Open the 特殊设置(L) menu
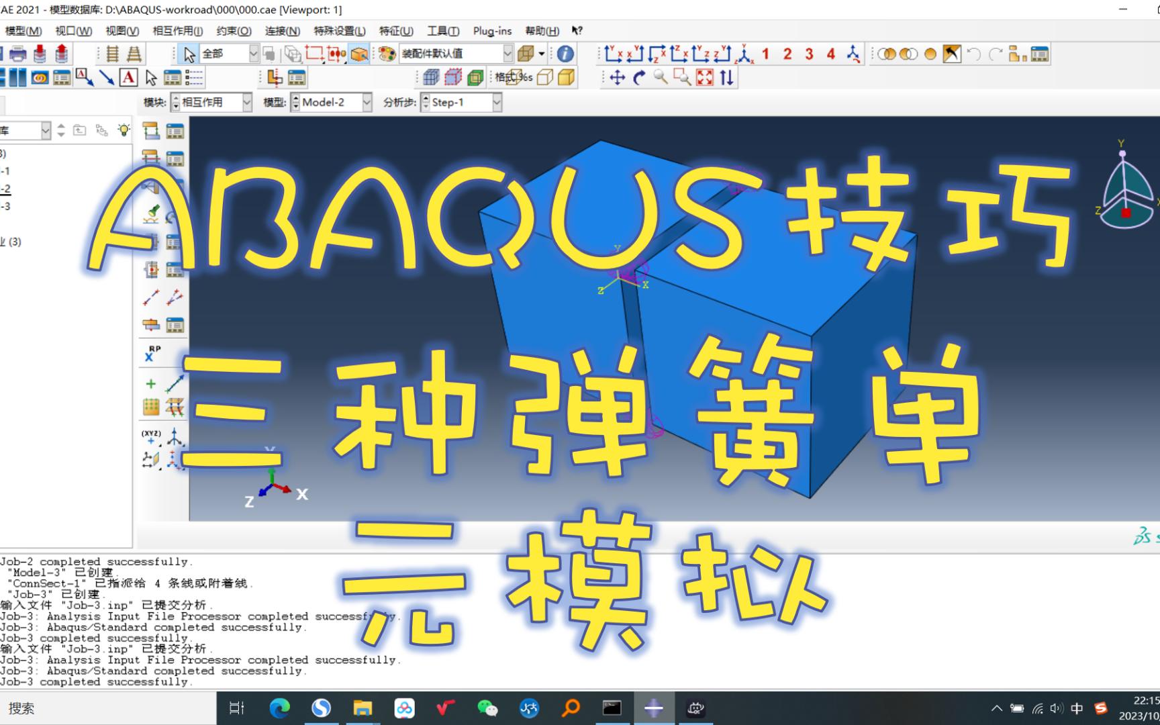Image resolution: width=1160 pixels, height=725 pixels. click(x=340, y=31)
